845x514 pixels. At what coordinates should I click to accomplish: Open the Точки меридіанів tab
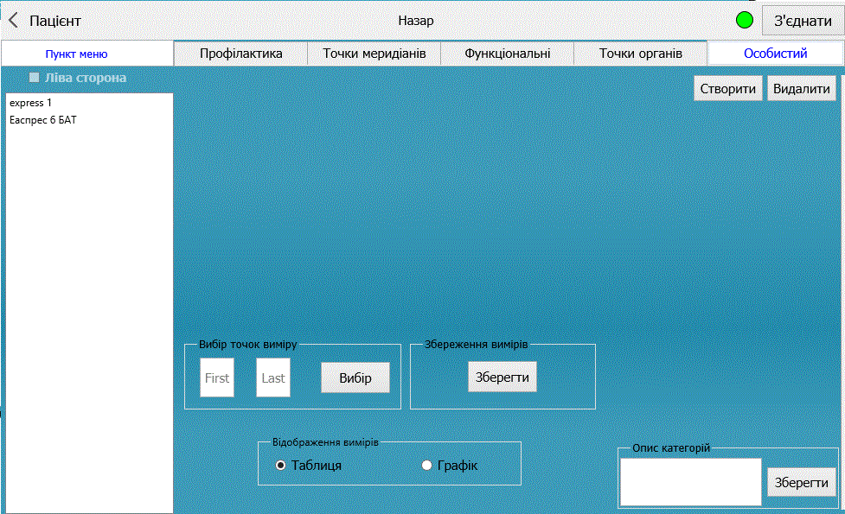(374, 54)
